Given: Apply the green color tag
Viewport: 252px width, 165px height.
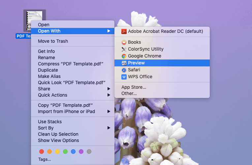Looking at the screenshot, I should click(x=65, y=152).
